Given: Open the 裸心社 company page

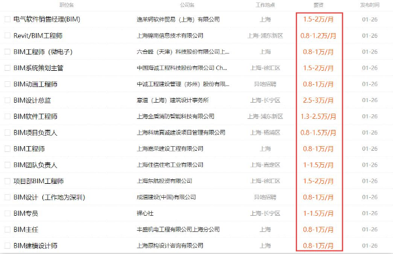Looking at the screenshot, I should 145,213.
